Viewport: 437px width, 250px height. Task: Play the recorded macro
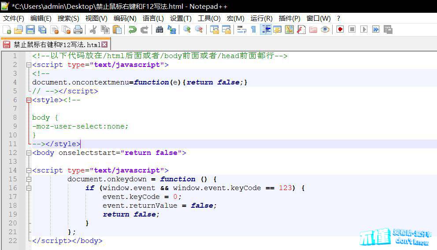pos(364,30)
